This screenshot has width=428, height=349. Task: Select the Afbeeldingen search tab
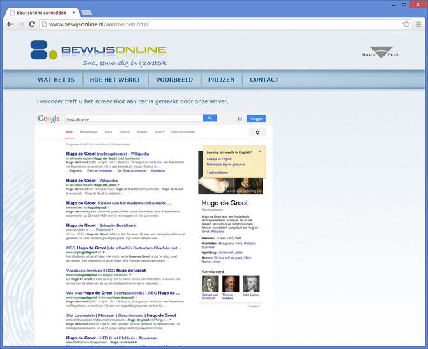[89, 132]
